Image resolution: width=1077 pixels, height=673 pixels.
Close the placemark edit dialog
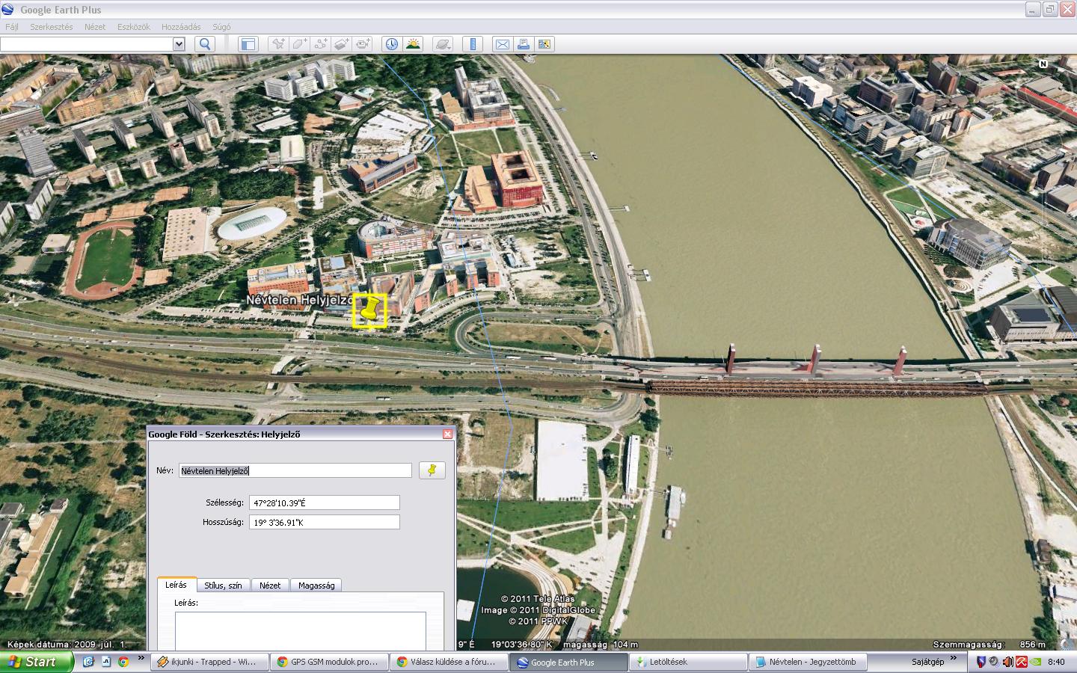tap(447, 434)
